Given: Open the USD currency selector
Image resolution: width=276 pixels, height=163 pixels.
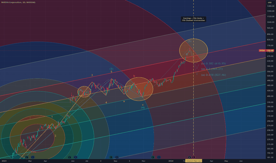Looking at the screenshot, I should 270,2.
